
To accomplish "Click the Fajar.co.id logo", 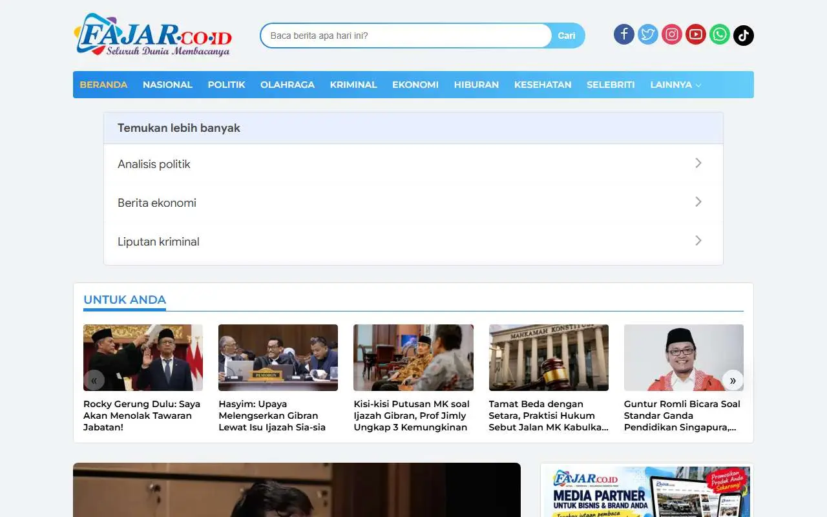I will 153,35.
